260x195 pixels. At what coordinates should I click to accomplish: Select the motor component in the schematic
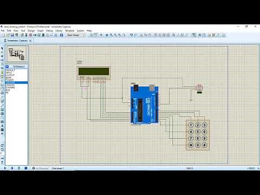[199, 88]
